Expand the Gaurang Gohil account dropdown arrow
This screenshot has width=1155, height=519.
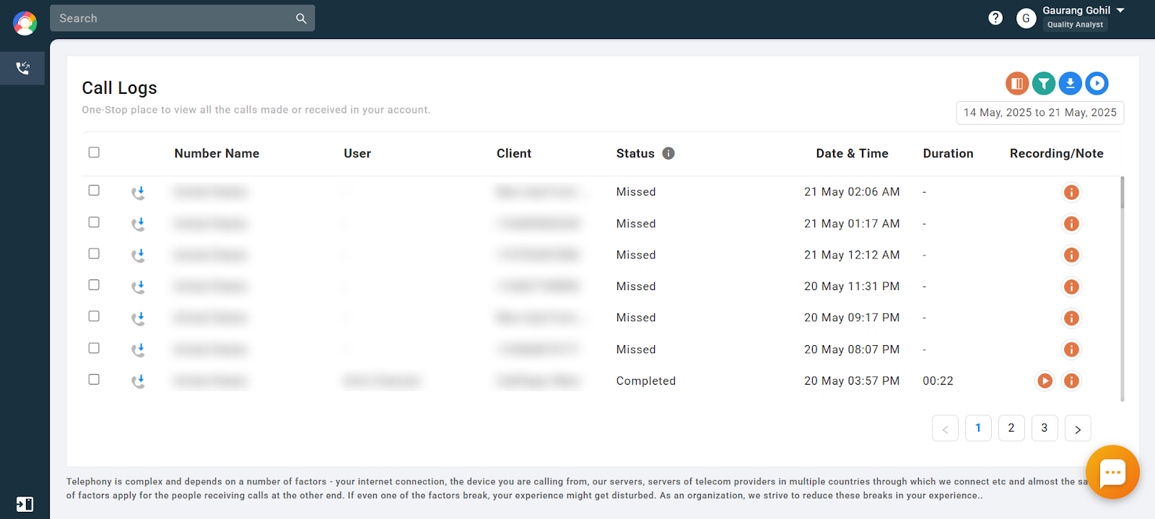click(x=1120, y=10)
